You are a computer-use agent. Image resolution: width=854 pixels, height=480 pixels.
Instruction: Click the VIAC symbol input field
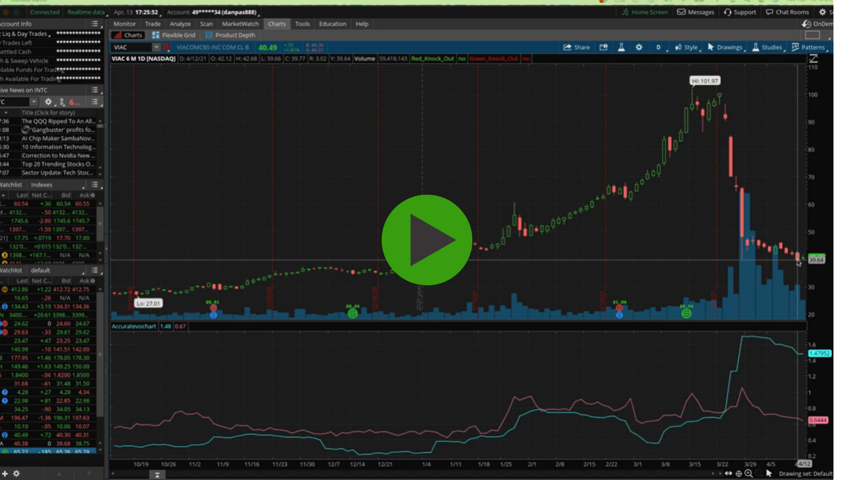click(x=131, y=47)
